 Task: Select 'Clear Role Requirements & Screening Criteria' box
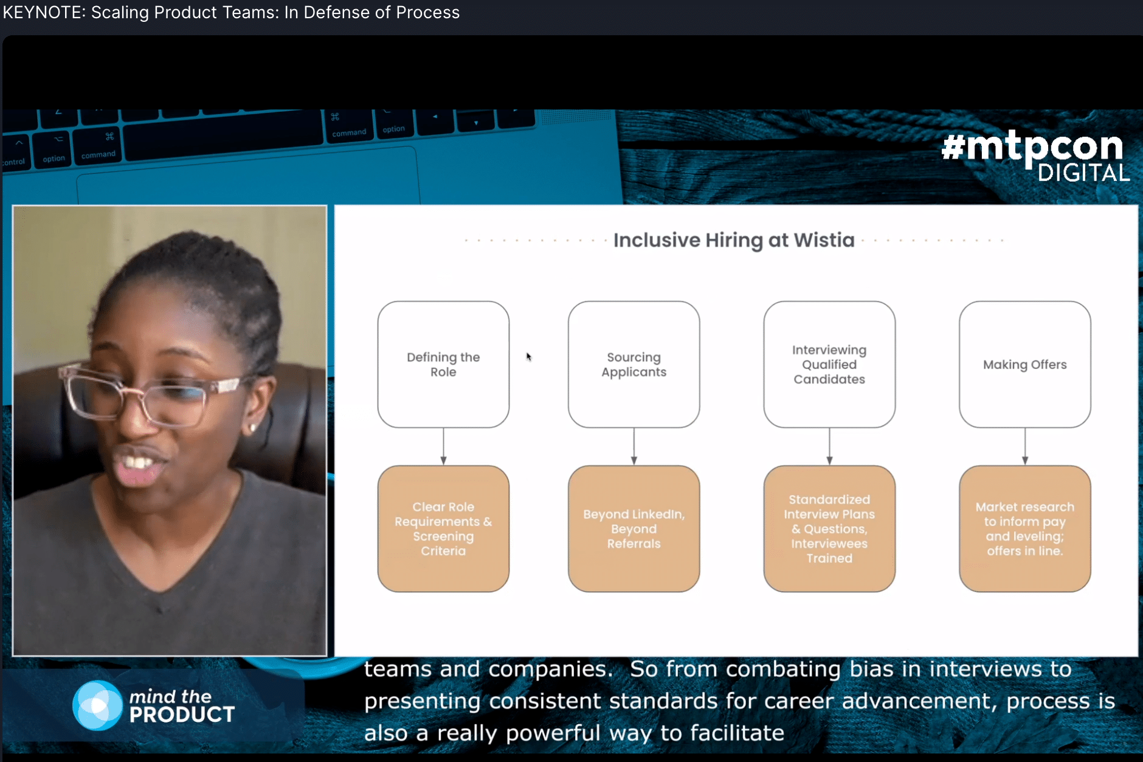pyautogui.click(x=443, y=529)
